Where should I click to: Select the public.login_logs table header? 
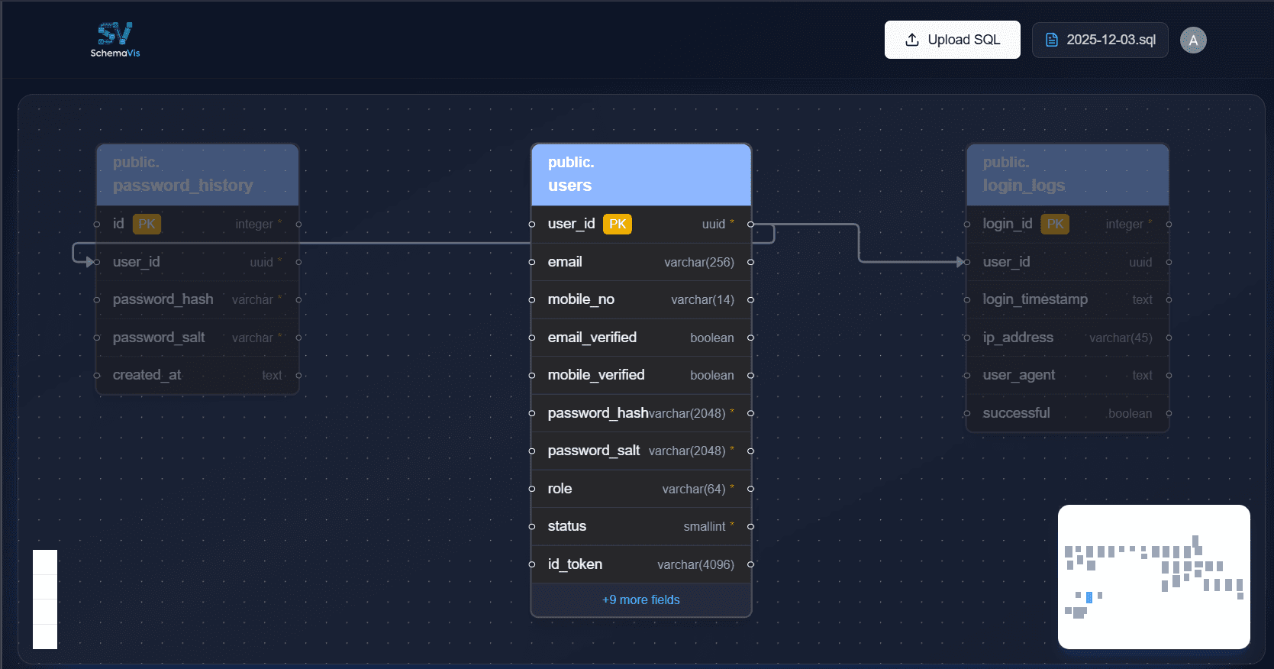click(1068, 174)
